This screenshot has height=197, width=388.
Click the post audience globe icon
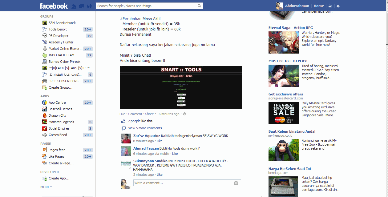point(184,114)
